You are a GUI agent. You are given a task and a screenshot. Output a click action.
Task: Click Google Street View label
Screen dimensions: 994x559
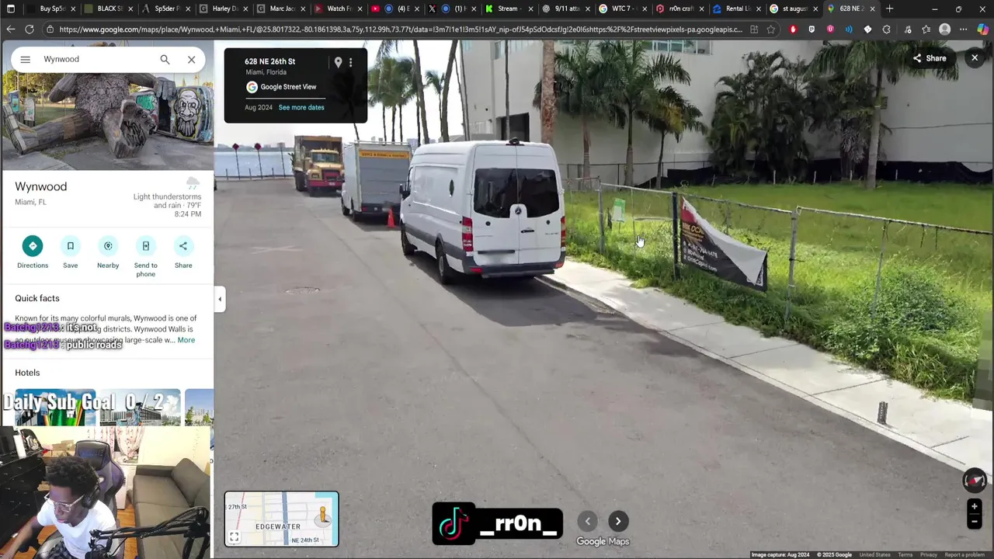[288, 87]
